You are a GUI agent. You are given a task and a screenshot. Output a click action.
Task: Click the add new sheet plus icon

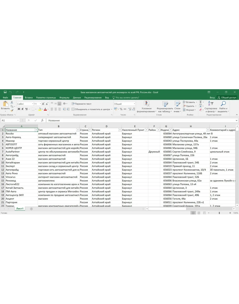(x=31, y=209)
